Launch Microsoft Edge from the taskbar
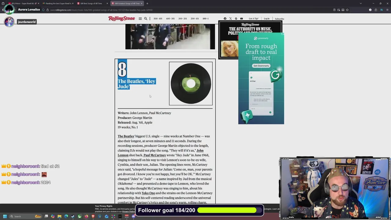Screen dimensions: 391x220 coord(66,216)
